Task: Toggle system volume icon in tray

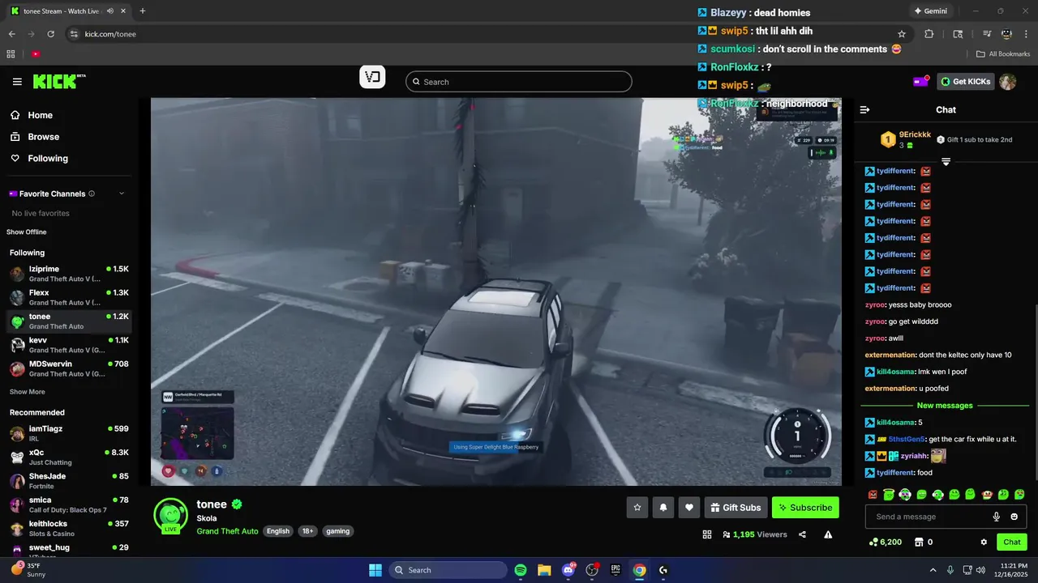Action: (982, 570)
